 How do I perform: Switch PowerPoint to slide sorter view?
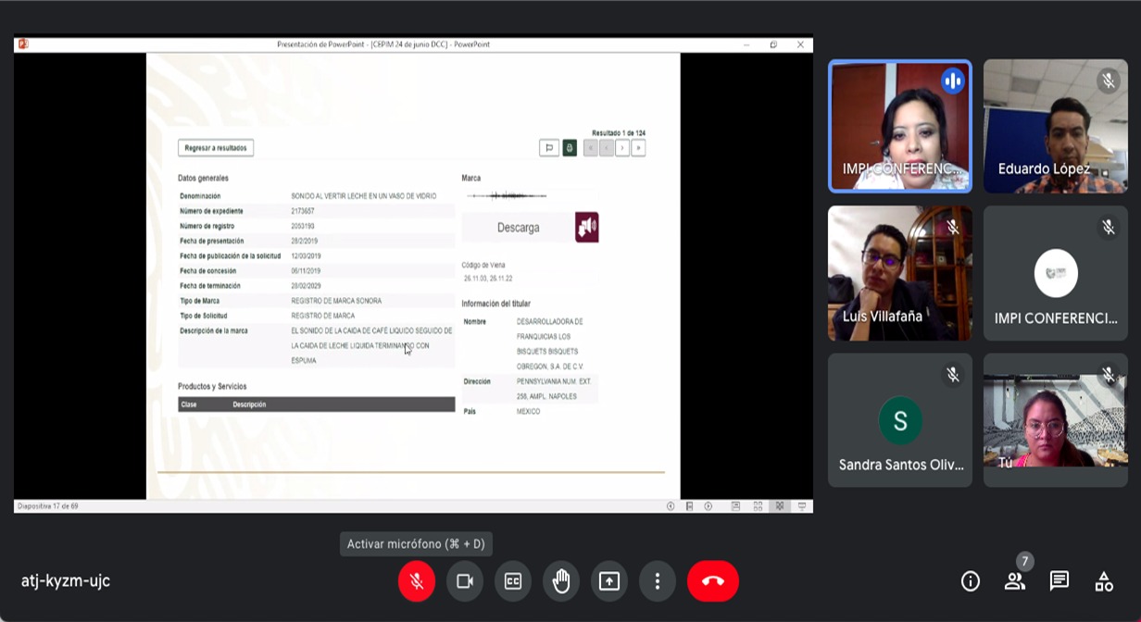point(758,506)
